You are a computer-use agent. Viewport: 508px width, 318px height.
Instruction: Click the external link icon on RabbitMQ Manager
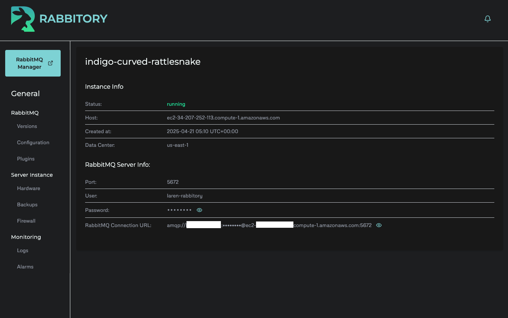pyautogui.click(x=50, y=63)
